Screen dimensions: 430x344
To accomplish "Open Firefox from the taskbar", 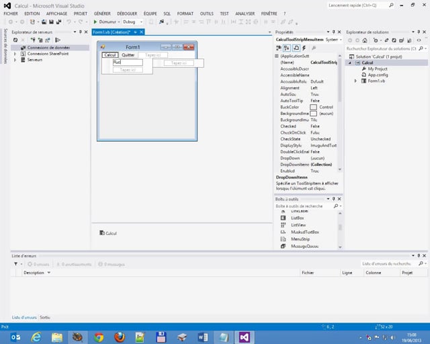I will click(120, 337).
